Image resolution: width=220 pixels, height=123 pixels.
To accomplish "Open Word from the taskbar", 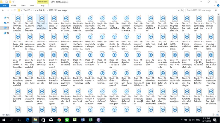I will [x=83, y=120].
